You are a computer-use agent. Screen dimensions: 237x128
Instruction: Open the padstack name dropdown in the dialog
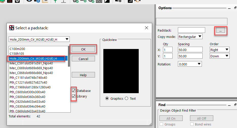tap(67, 39)
